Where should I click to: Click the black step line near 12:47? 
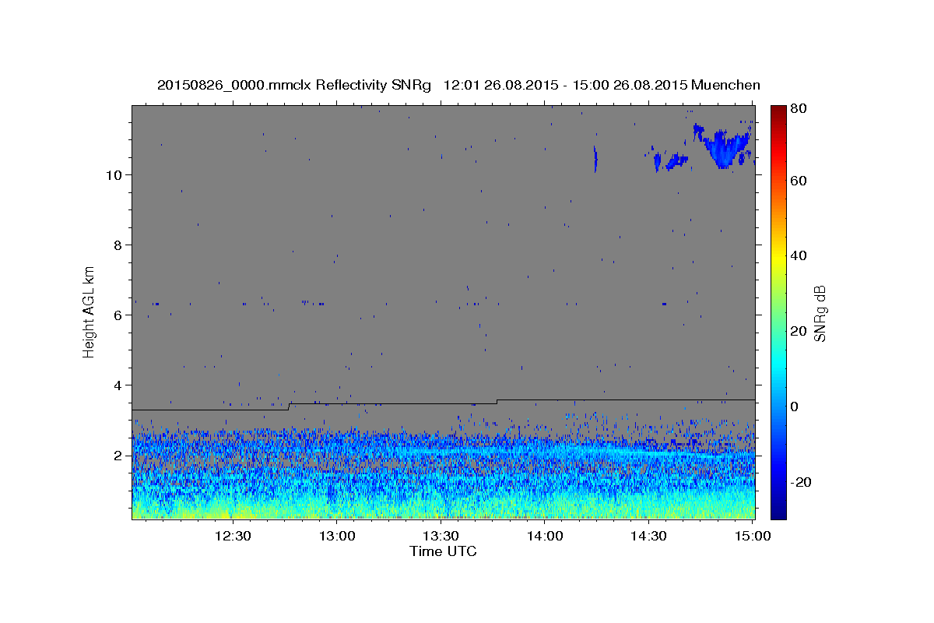pyautogui.click(x=290, y=406)
